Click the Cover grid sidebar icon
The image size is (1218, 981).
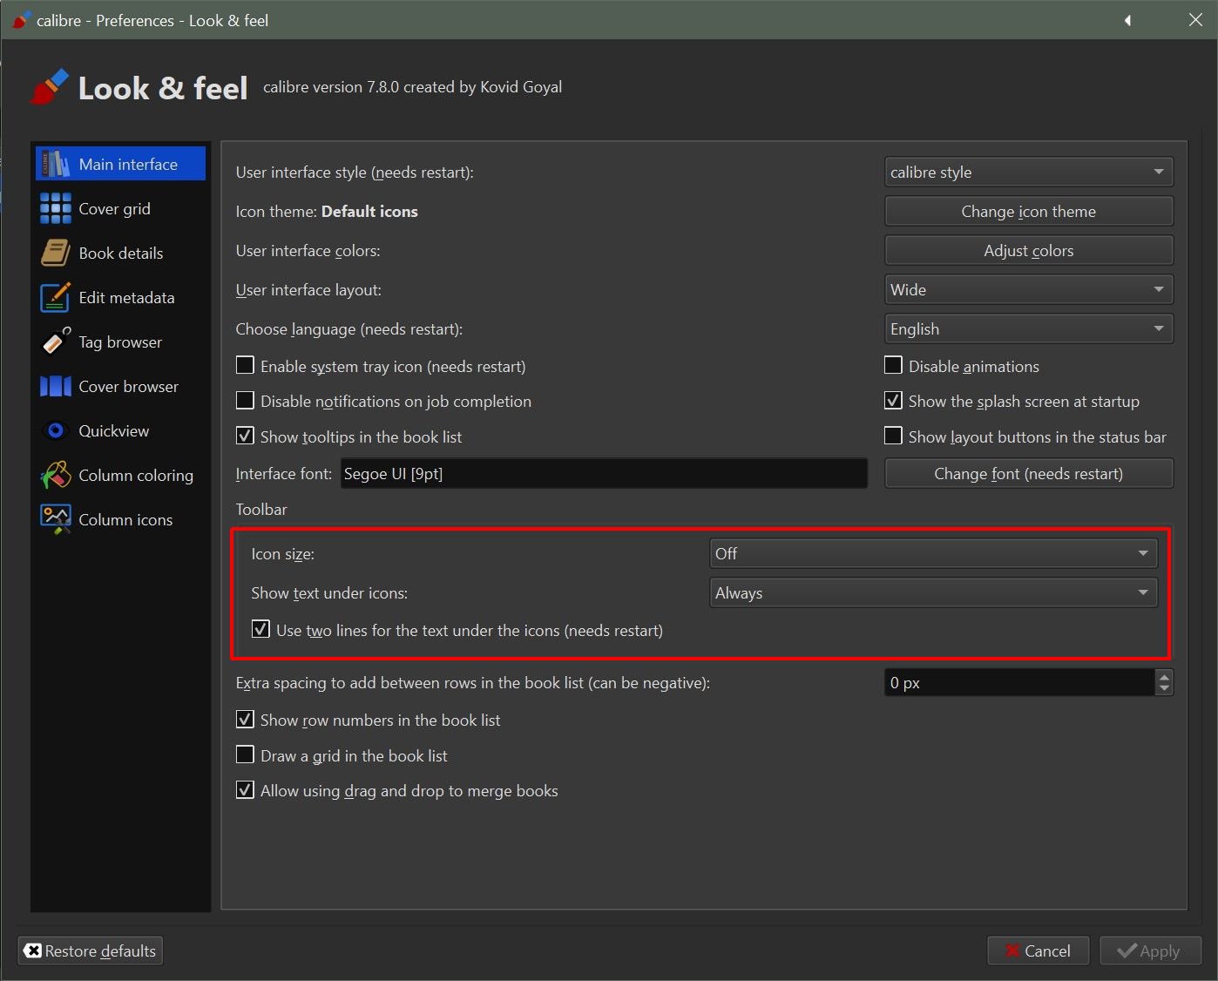coord(56,209)
